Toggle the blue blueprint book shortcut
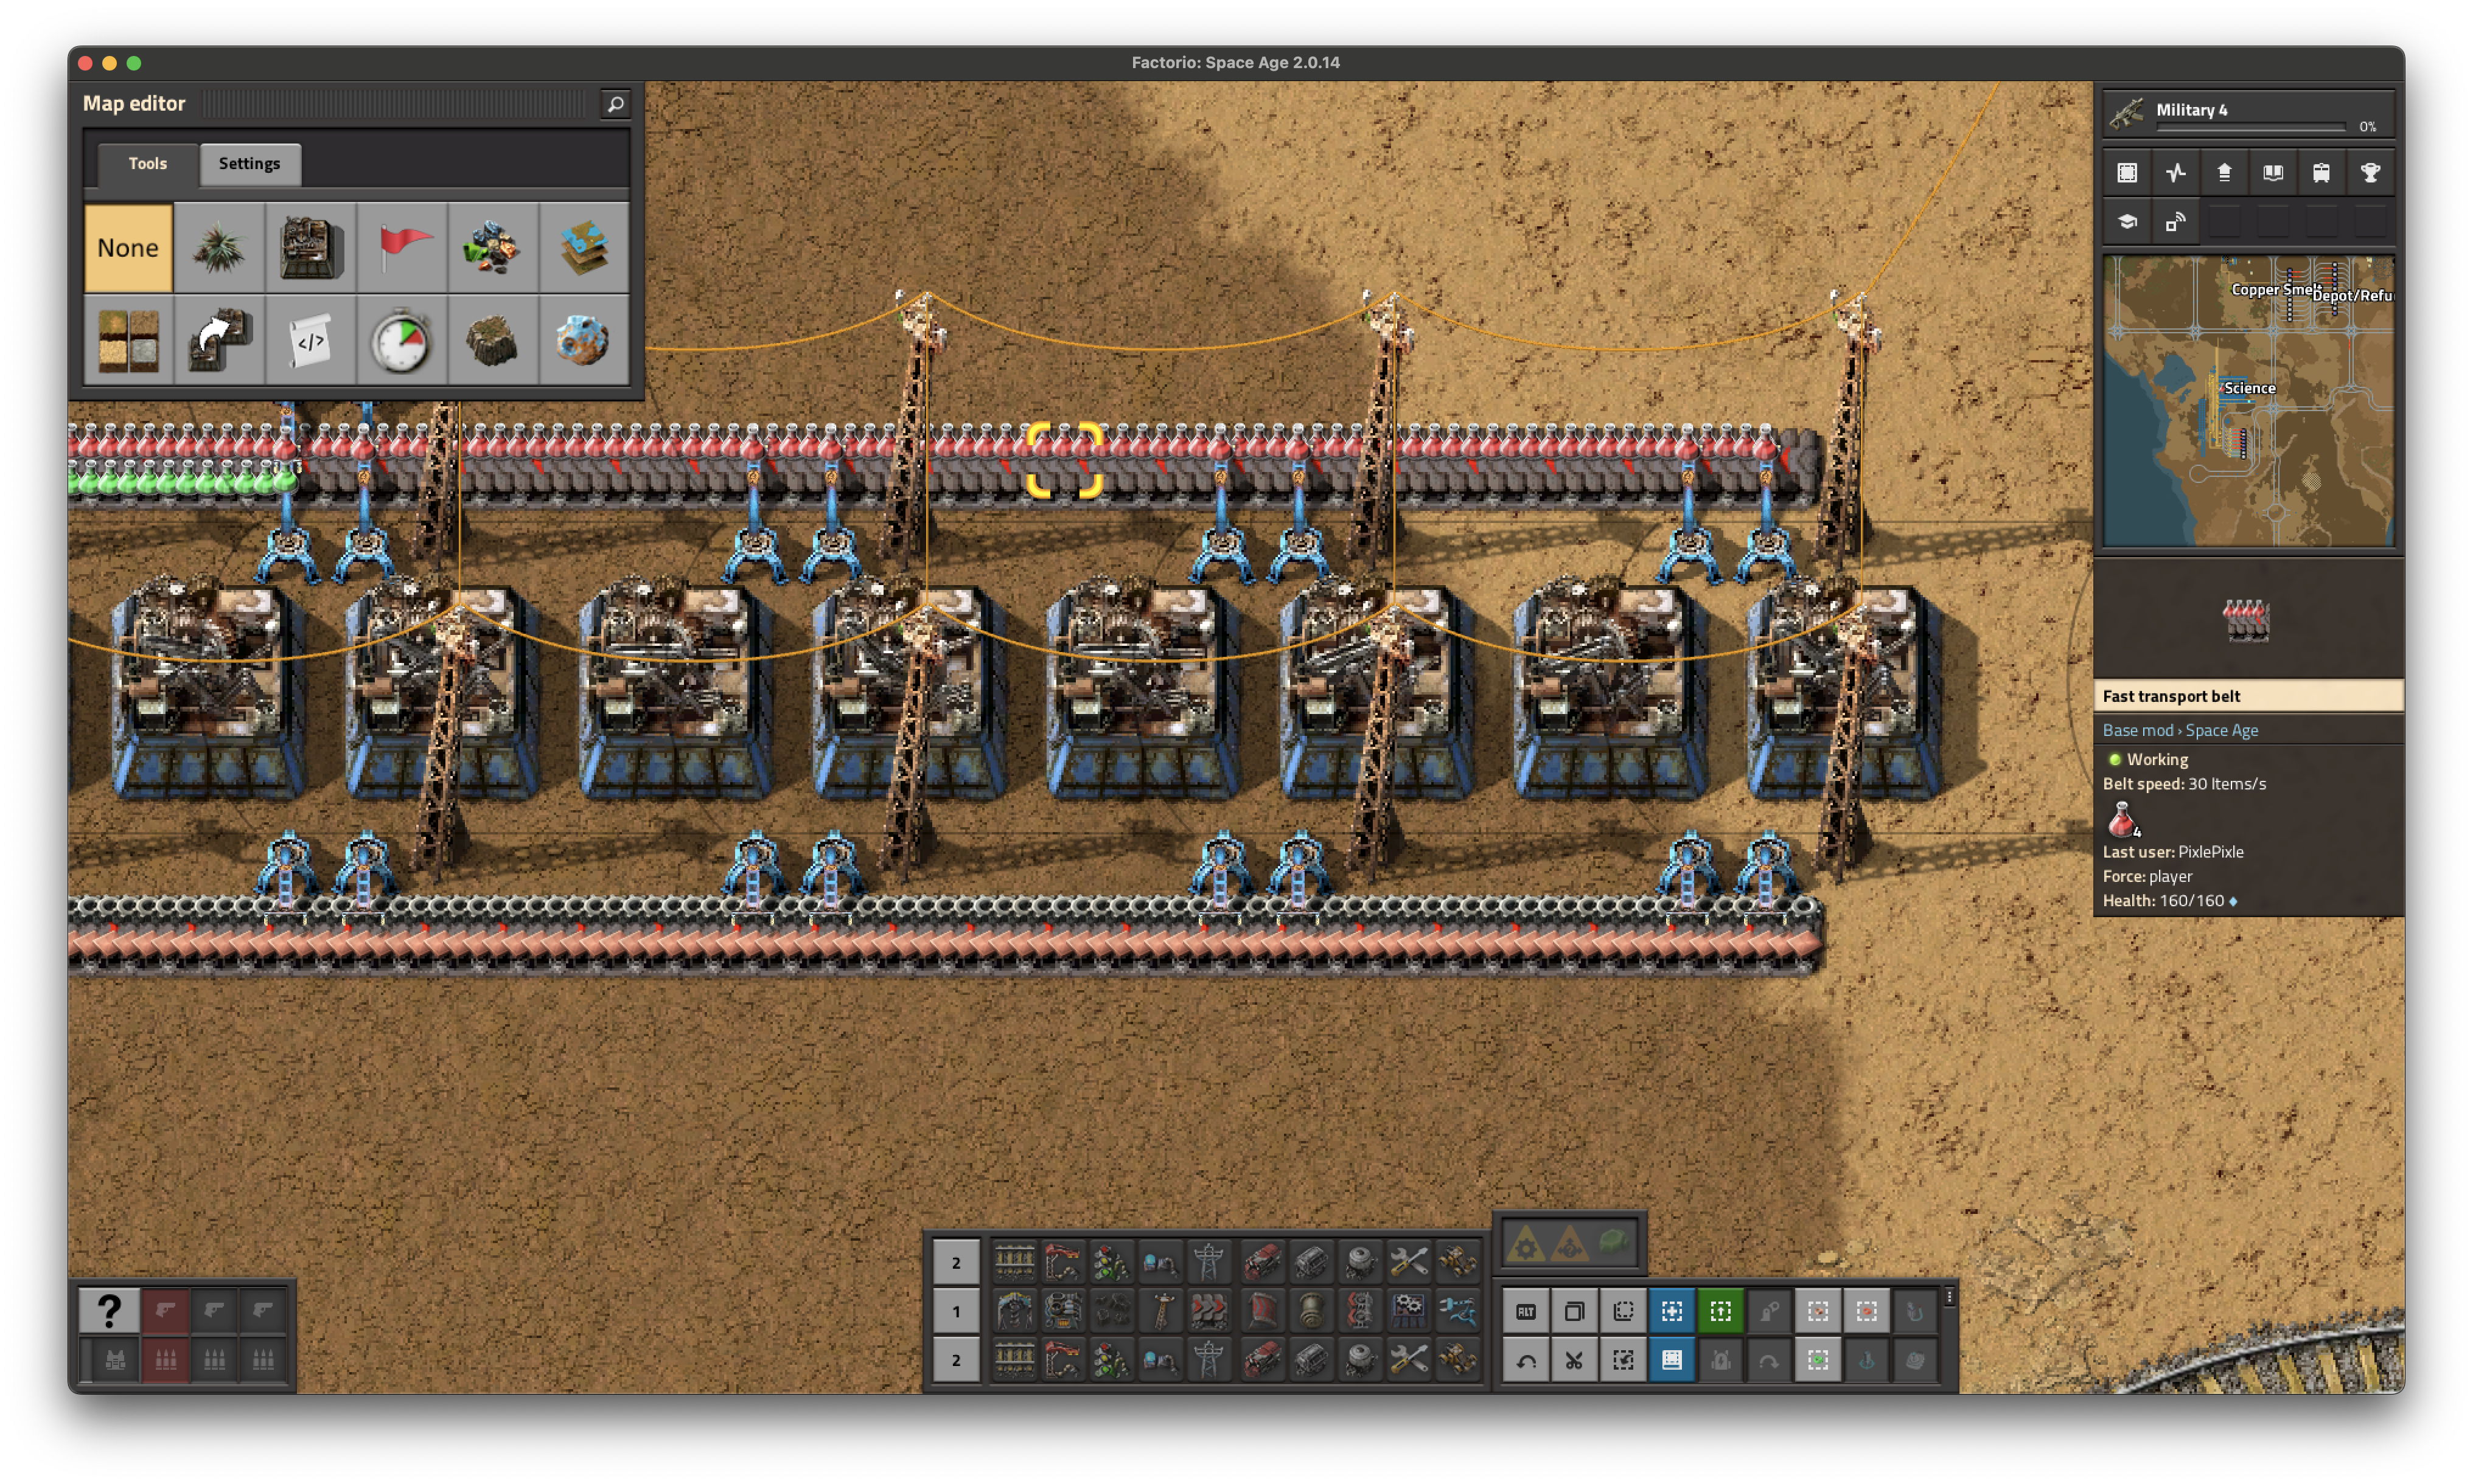 click(x=1671, y=1360)
